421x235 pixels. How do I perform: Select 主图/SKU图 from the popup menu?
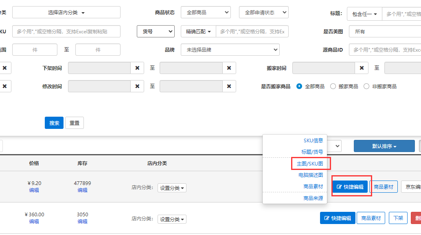(x=309, y=163)
